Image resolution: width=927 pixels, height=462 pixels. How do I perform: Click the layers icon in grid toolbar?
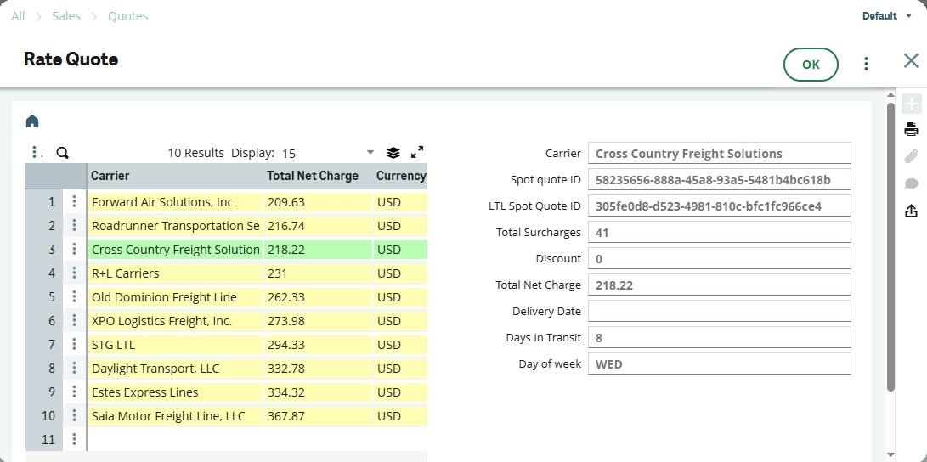click(393, 153)
